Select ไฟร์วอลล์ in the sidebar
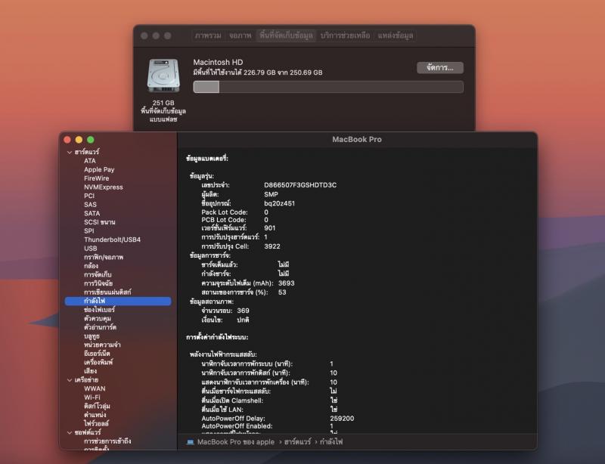 pos(96,423)
